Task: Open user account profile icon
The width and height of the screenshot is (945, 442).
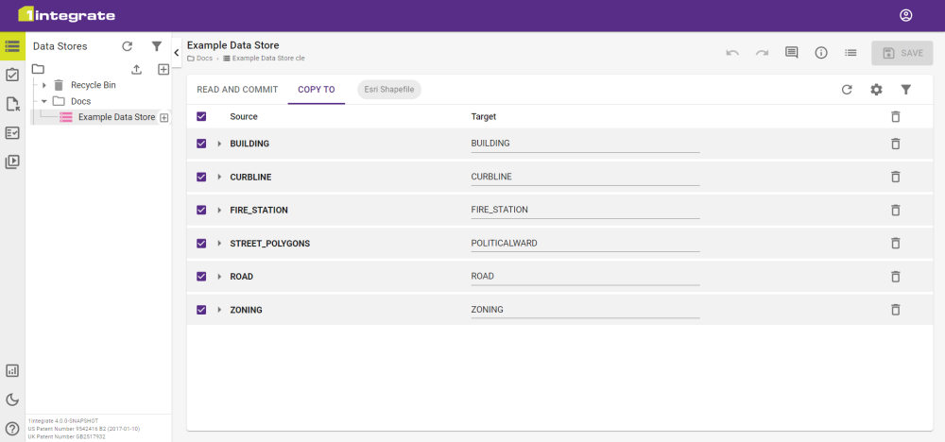Action: [x=905, y=15]
